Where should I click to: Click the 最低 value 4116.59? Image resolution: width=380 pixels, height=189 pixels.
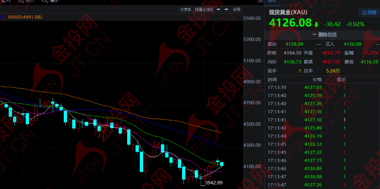(x=370, y=62)
